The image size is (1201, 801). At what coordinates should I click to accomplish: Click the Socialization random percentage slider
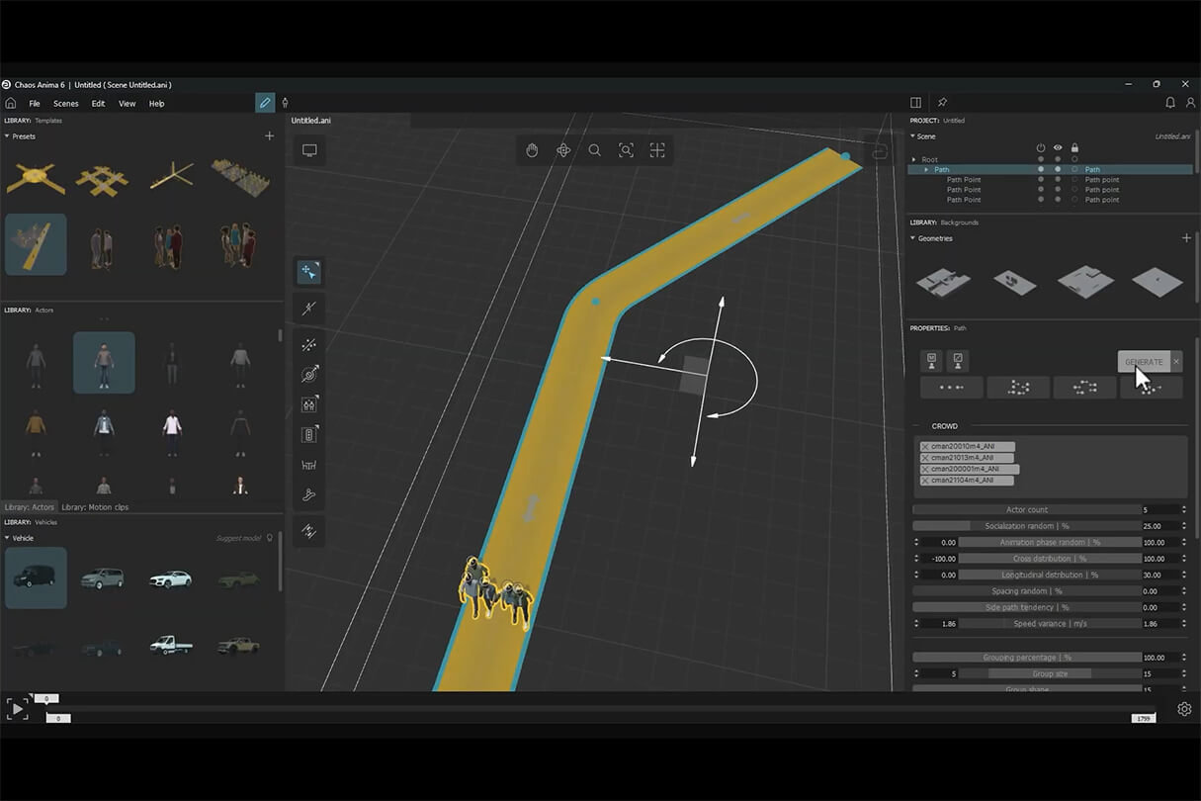[1026, 526]
